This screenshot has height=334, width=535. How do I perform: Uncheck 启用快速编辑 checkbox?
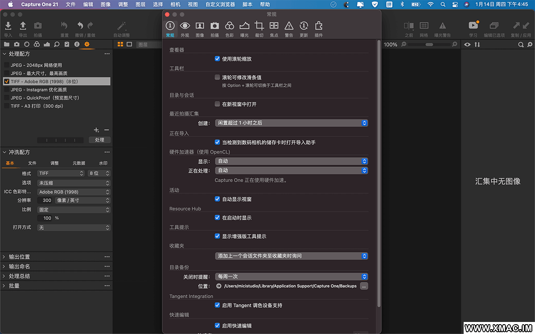[217, 326]
